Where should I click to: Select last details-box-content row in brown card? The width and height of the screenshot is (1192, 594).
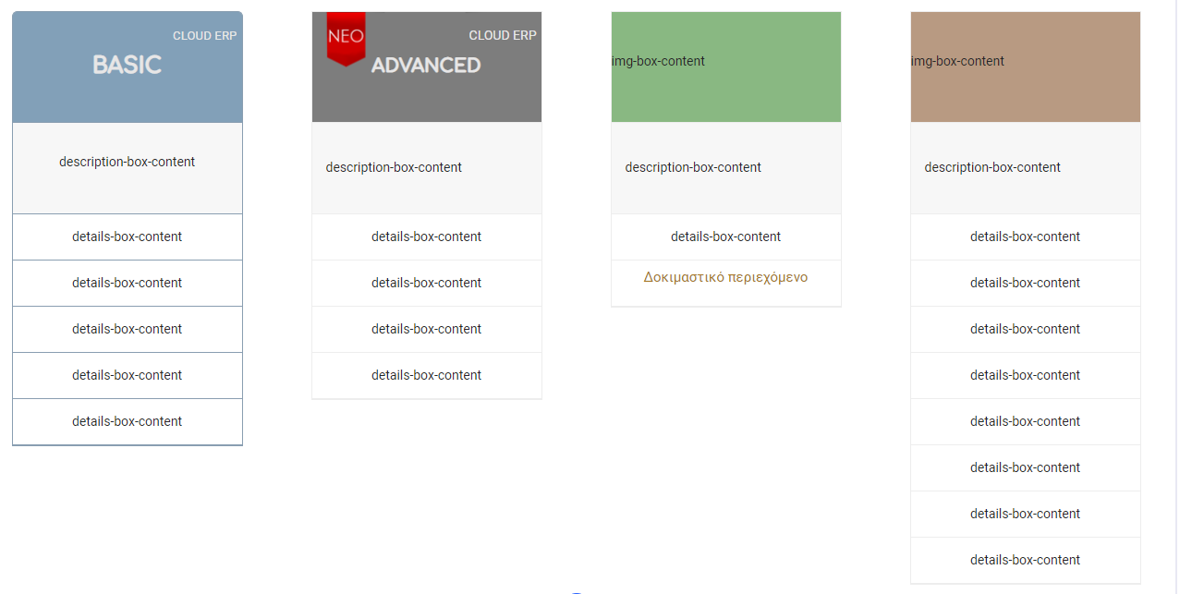point(1025,560)
